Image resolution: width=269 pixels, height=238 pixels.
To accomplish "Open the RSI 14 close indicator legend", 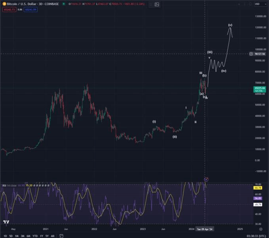I will (10, 186).
